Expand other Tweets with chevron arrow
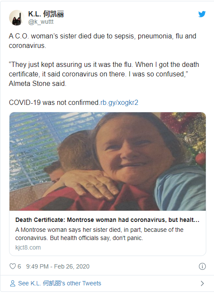Viewport: 214px width, 294px height. coord(202,283)
